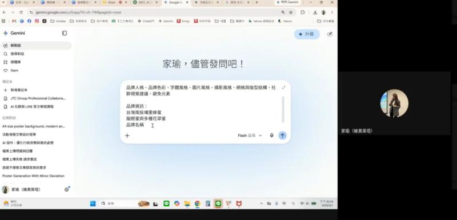Click the prompt box scrollbar
Image resolution: width=457 pixels, height=220 pixels.
[283, 109]
